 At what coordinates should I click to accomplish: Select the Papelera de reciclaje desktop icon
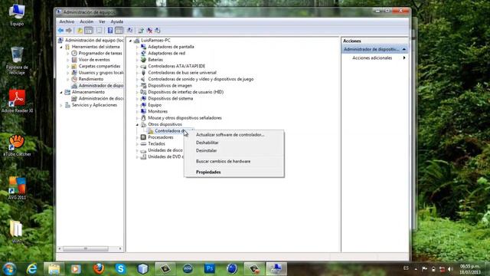tap(17, 61)
